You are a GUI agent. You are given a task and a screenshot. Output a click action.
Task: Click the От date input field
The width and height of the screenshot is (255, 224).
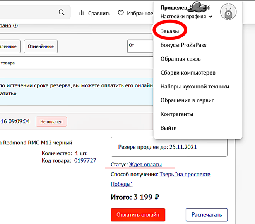click(140, 46)
